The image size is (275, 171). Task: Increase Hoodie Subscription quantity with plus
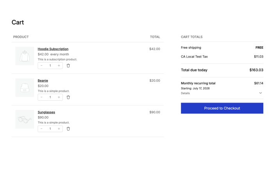pyautogui.click(x=59, y=66)
